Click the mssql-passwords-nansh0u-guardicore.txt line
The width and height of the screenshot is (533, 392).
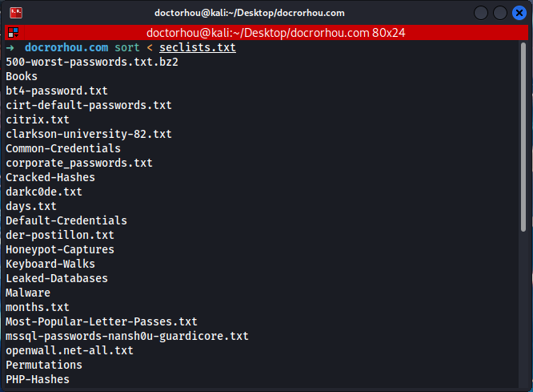click(x=127, y=336)
